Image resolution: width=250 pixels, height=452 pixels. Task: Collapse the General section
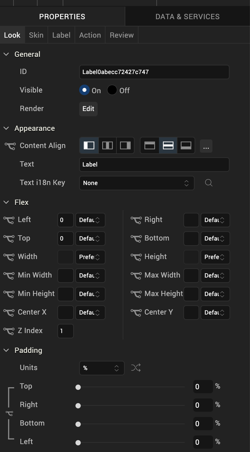(x=6, y=54)
